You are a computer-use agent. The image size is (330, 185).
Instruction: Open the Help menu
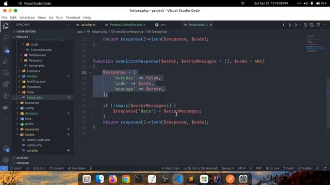(x=87, y=17)
